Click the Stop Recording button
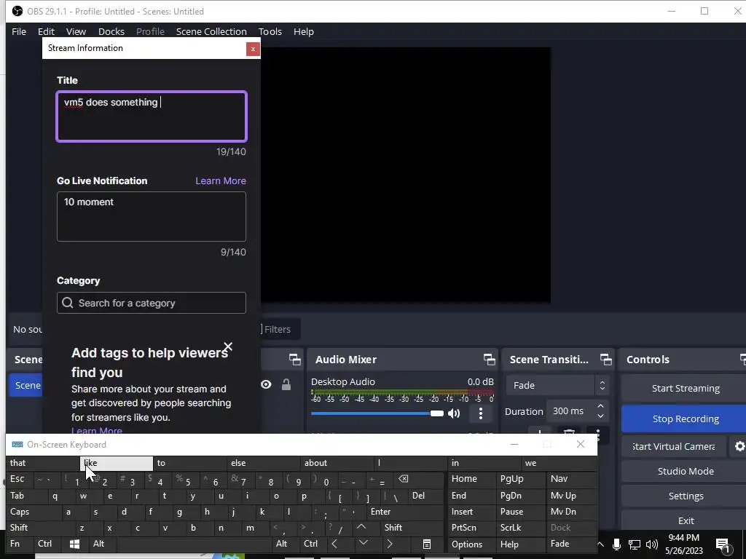The image size is (746, 559). coord(685,419)
